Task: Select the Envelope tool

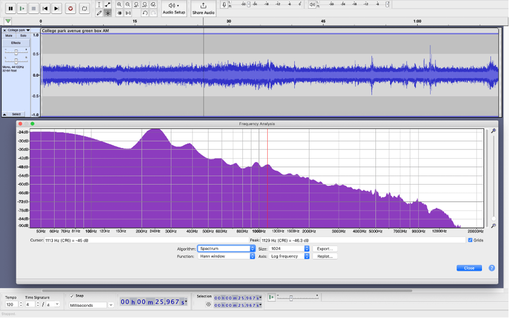Action: pyautogui.click(x=108, y=5)
